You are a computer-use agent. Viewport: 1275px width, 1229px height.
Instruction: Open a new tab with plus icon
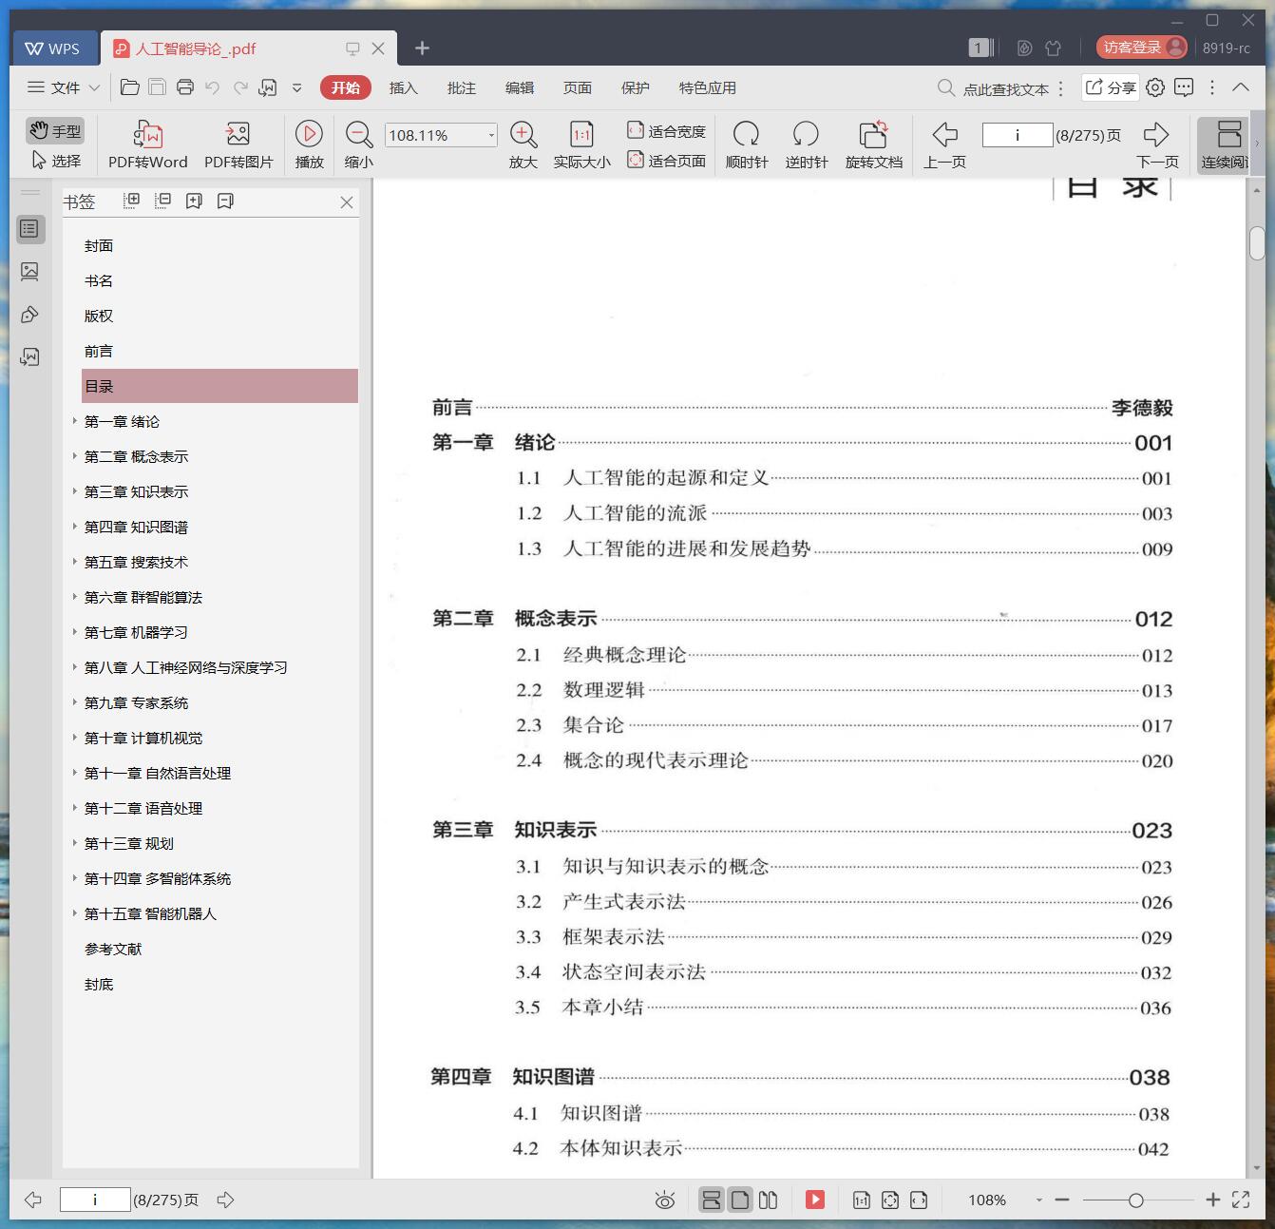point(422,48)
